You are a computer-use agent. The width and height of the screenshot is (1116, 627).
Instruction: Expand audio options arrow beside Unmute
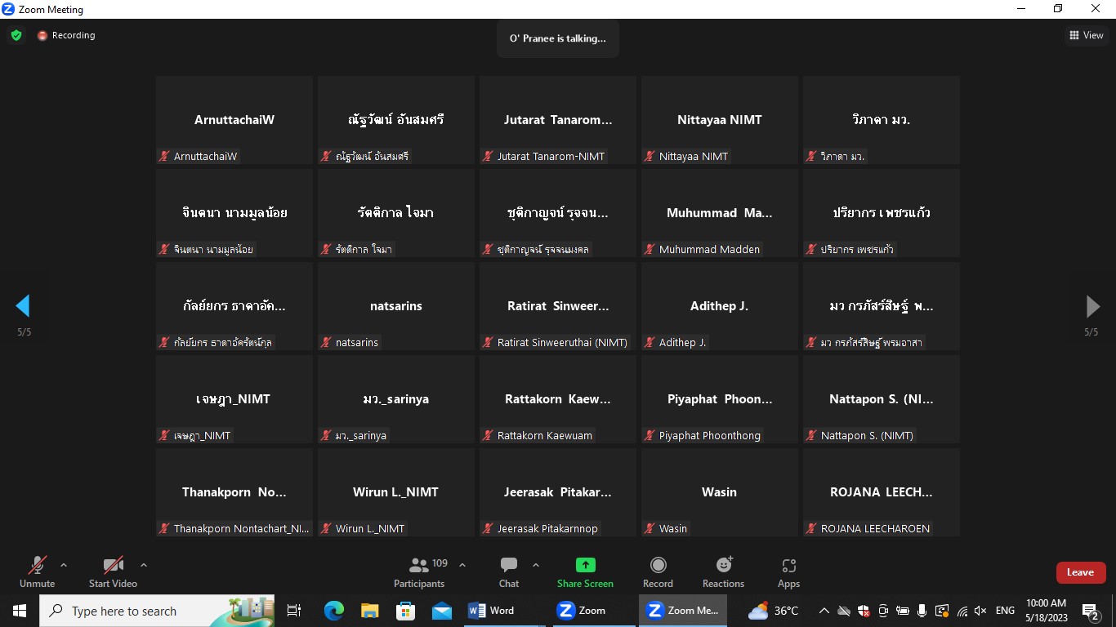64,564
